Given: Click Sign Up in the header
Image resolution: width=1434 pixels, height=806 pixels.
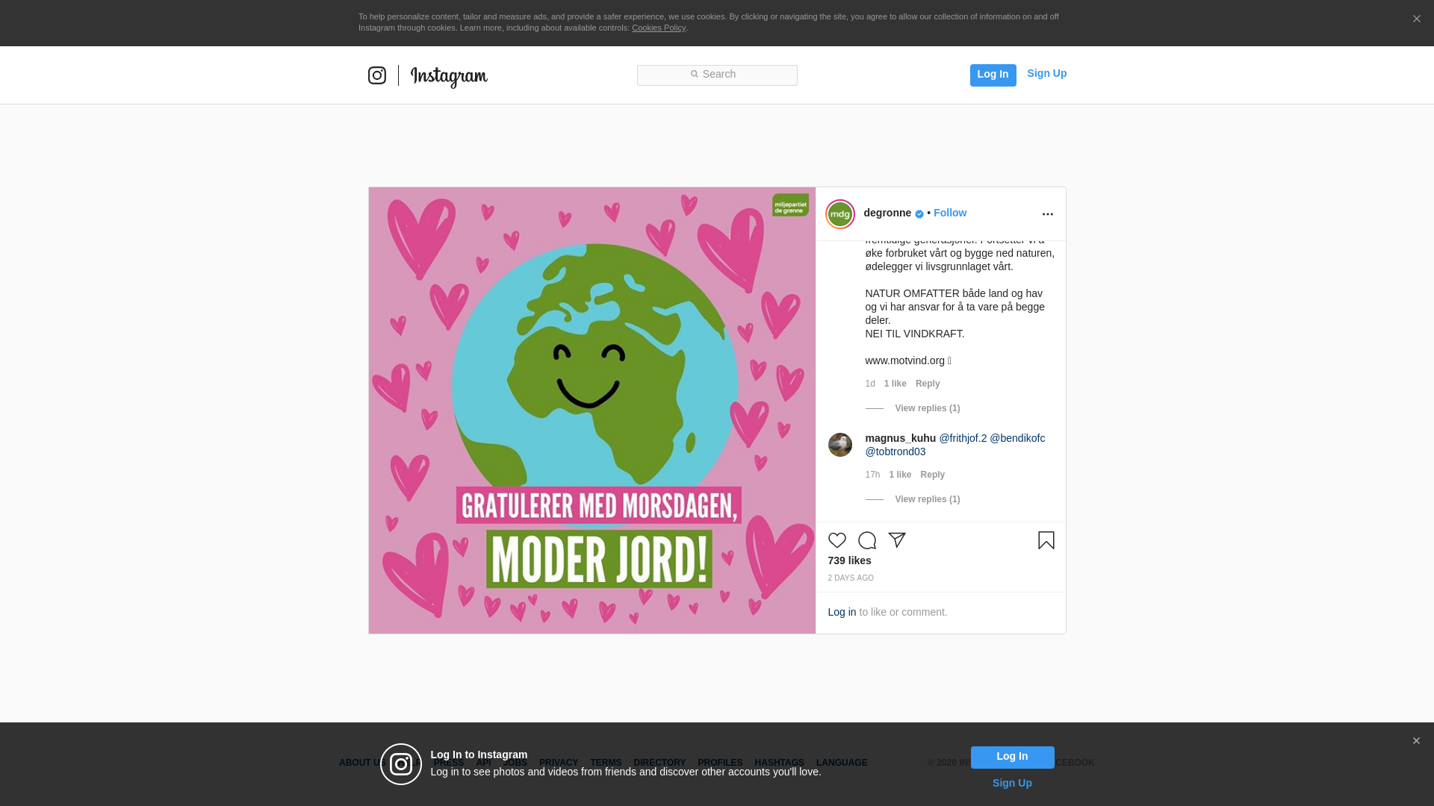Looking at the screenshot, I should pos(1046,73).
